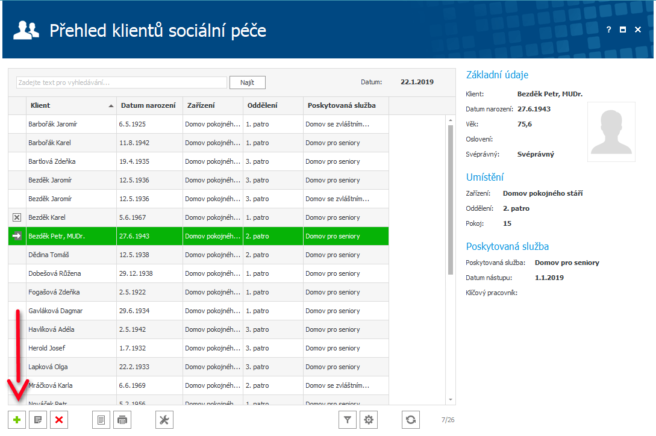Click Poskytovaná služba section heading in details
Image resolution: width=656 pixels, height=436 pixels.
pyautogui.click(x=507, y=246)
